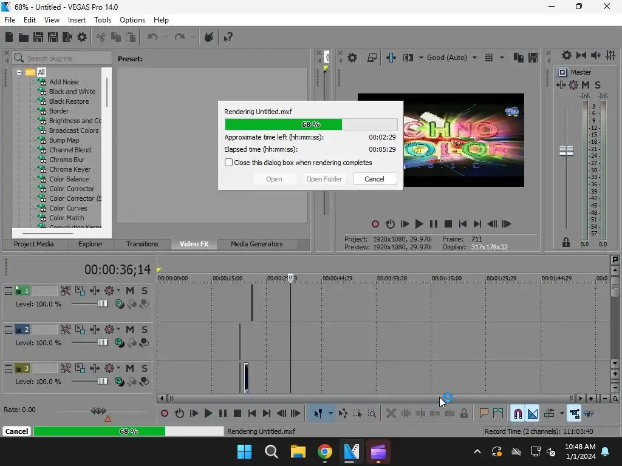The height and width of the screenshot is (466, 622).
Task: Open the Split Screen View dropdown arrow
Action: pos(421,58)
